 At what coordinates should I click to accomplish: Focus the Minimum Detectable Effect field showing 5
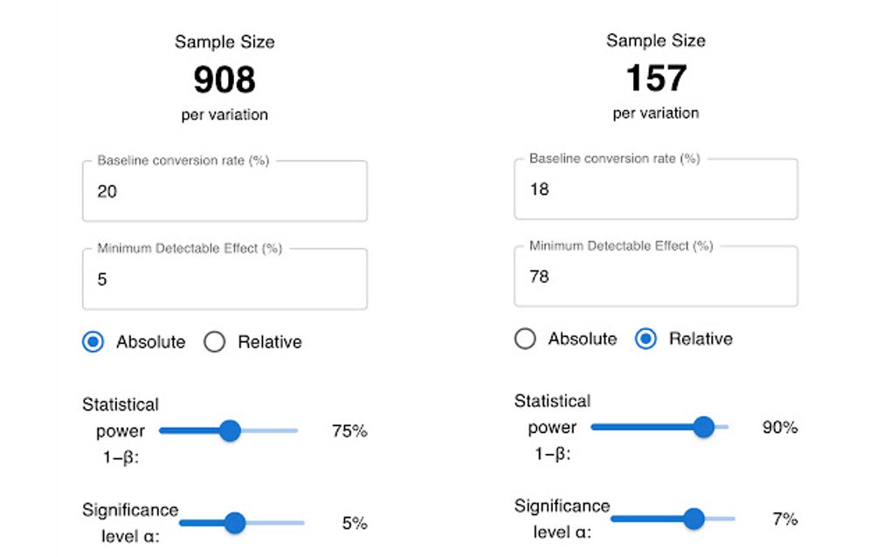coord(224,279)
